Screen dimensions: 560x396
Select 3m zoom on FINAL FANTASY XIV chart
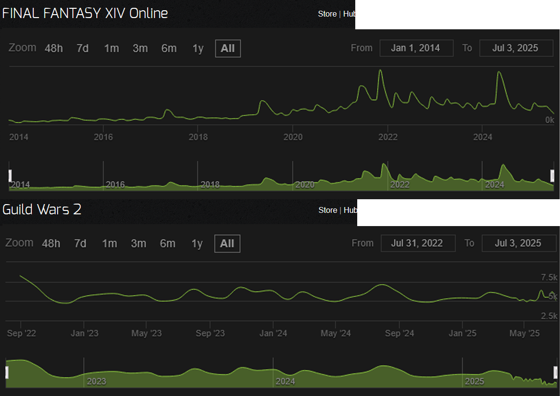140,48
